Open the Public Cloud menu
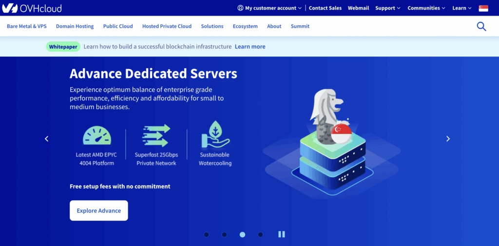Screen dimensions: 499x246 tap(118, 26)
